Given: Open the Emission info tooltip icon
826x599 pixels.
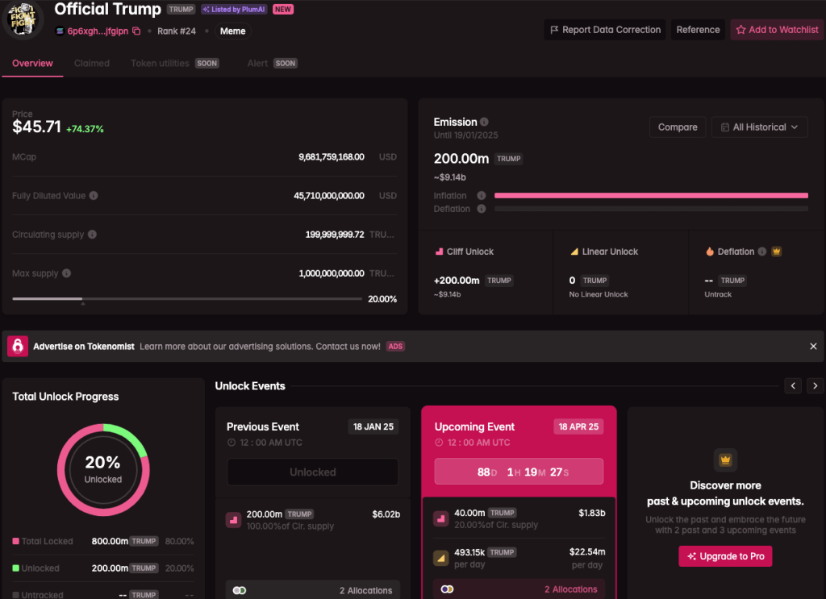Looking at the screenshot, I should (484, 122).
